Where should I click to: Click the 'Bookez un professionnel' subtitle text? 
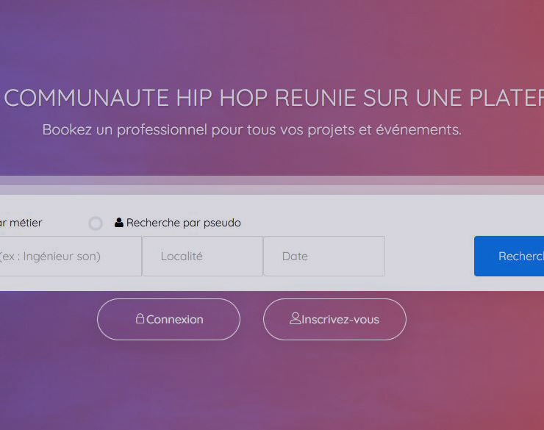[251, 130]
